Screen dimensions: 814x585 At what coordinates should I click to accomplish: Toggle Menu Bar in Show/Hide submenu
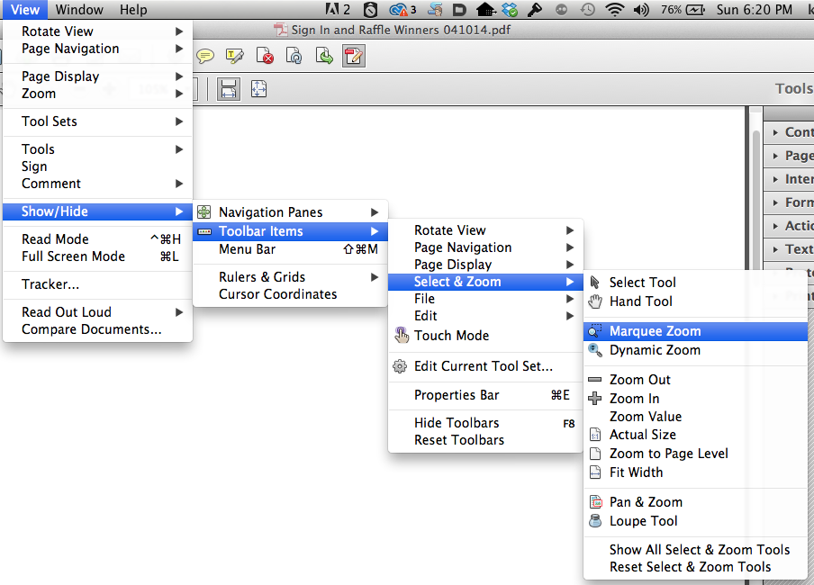click(x=290, y=249)
